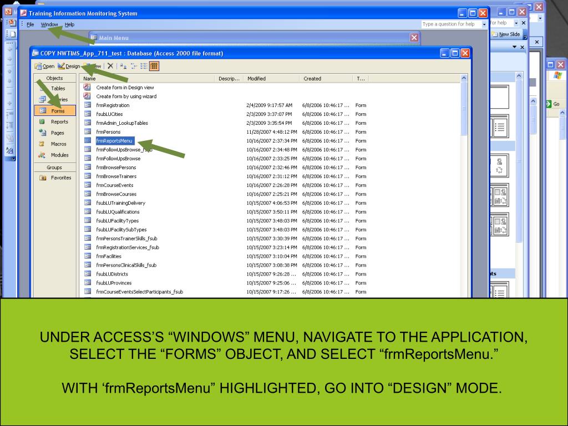Image resolution: width=568 pixels, height=426 pixels.
Task: Click Open in the database window toolbar
Action: 44,67
